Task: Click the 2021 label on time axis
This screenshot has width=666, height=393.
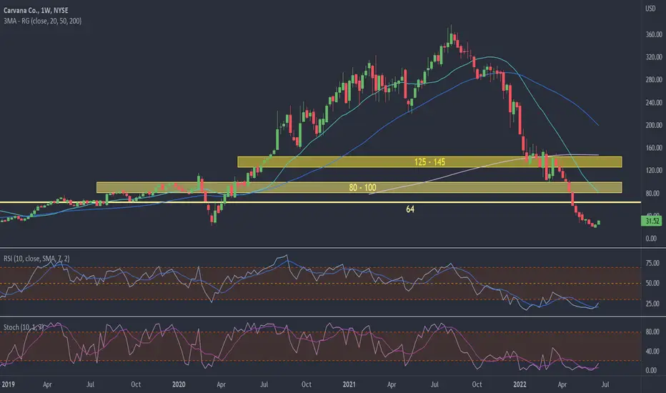Action: 349,384
